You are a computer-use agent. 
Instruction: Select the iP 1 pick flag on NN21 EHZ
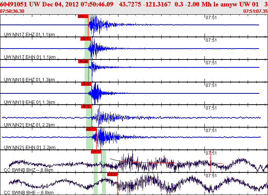[x=86, y=107]
